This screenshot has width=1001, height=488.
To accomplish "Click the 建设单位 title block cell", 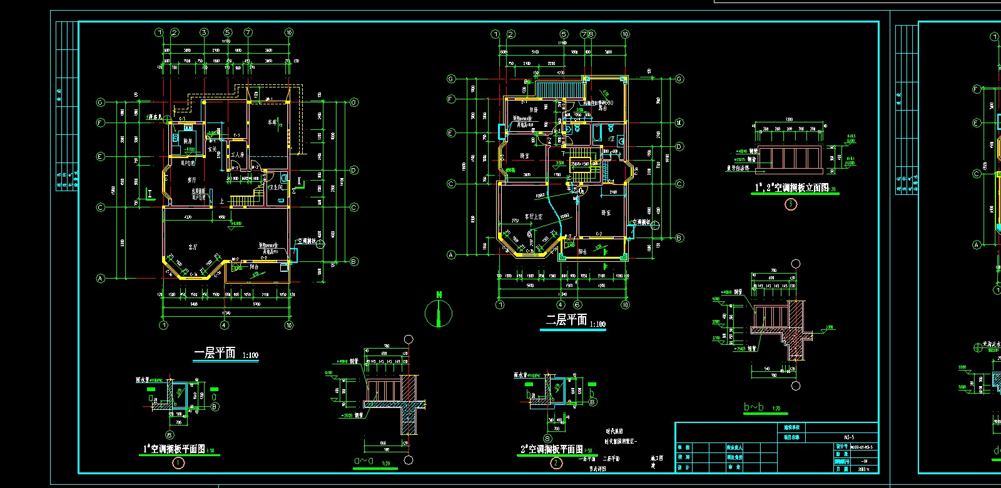I will (791, 427).
